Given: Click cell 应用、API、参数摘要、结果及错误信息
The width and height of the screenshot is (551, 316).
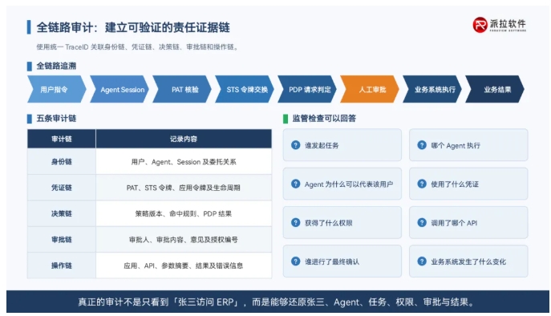Looking at the screenshot, I should [184, 265].
